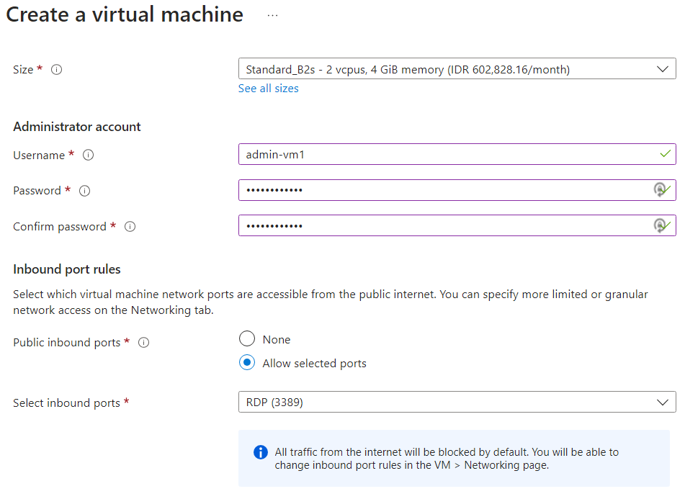The image size is (685, 499).
Task: Click the Public inbound ports info icon
Action: point(143,342)
